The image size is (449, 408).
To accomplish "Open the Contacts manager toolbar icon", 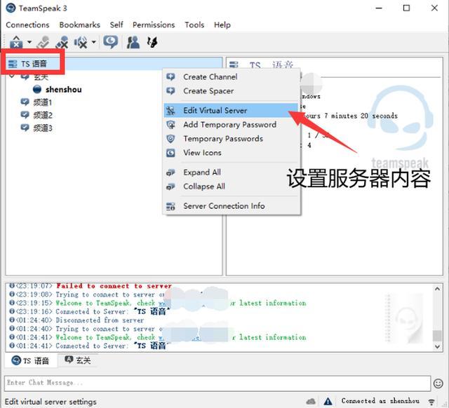I will (x=133, y=42).
